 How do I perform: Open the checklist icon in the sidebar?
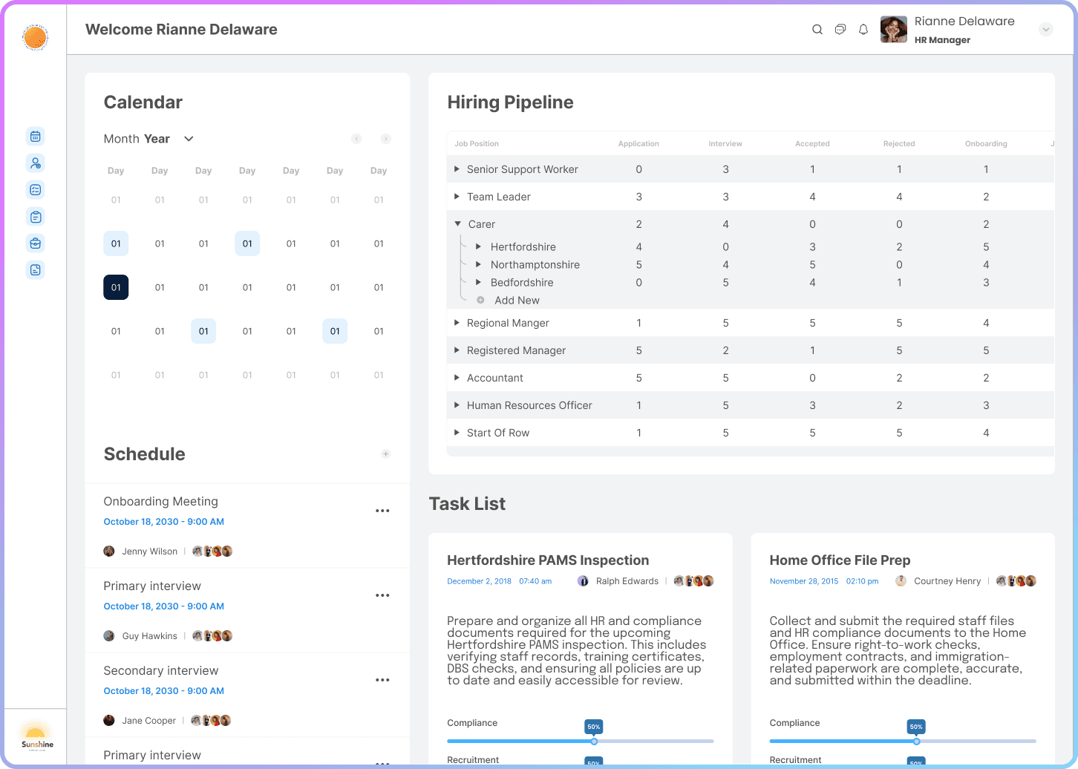pos(35,190)
